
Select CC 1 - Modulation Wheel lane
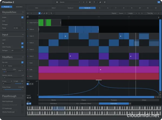coord(84,103)
